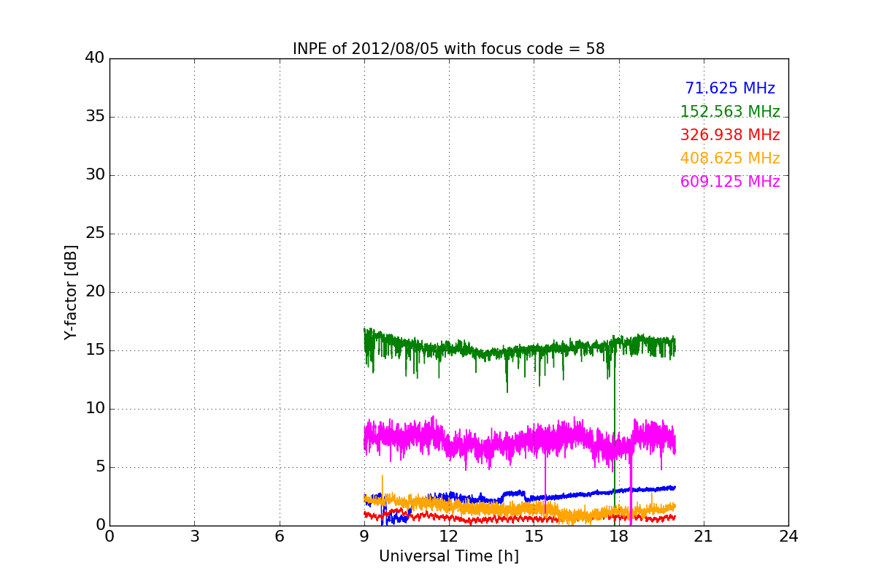Click the y-axis tick label 40
Screen dimensions: 876x584
[95, 58]
